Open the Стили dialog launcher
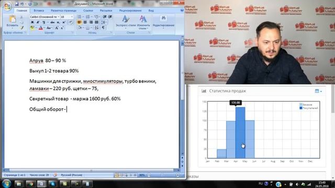The width and height of the screenshot is (335, 188). point(149,32)
